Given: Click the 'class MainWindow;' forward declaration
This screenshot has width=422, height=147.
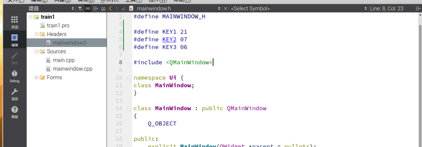Looking at the screenshot, I should coord(164,85).
